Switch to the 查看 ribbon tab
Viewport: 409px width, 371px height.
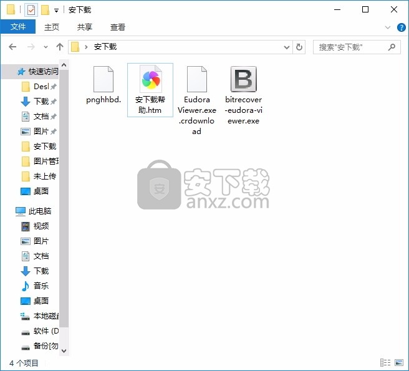(118, 27)
